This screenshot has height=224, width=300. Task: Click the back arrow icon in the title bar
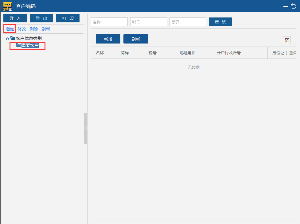tap(294, 6)
